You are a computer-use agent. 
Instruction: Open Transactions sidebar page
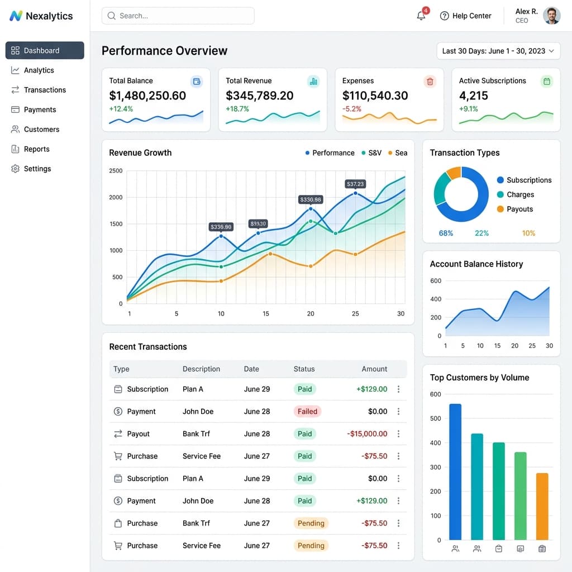click(x=45, y=90)
